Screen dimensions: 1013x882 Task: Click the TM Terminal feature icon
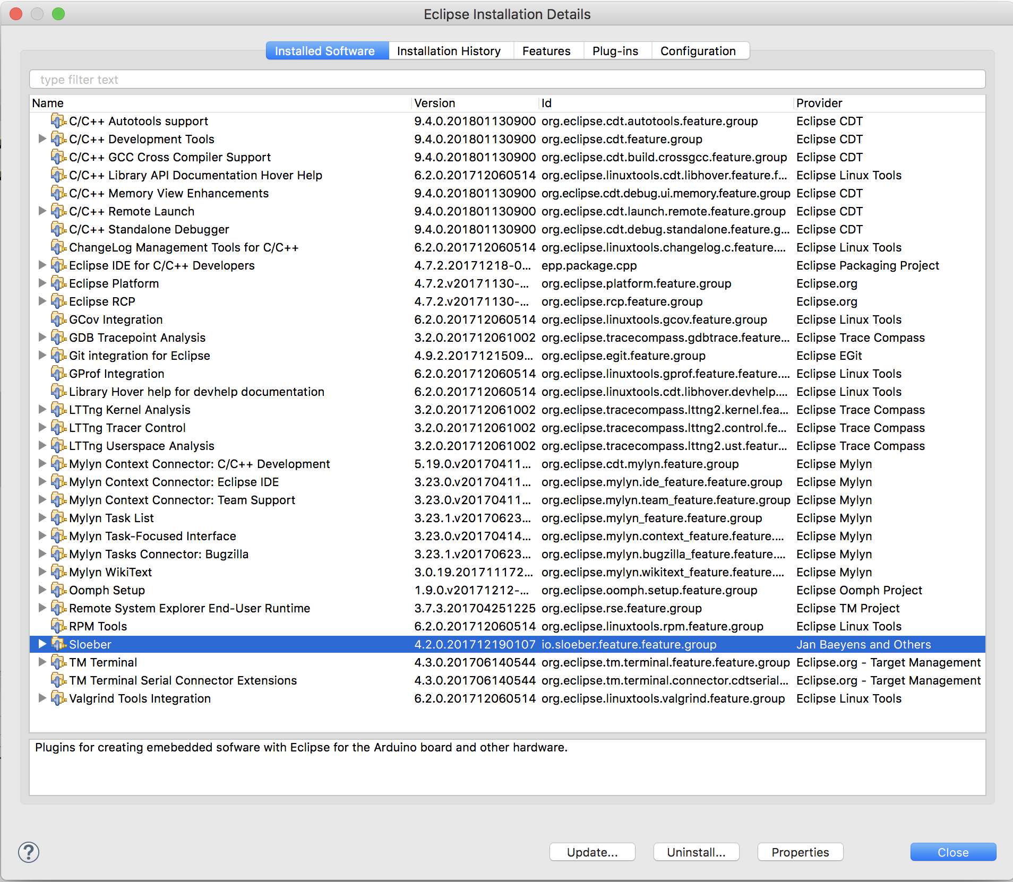coord(58,662)
